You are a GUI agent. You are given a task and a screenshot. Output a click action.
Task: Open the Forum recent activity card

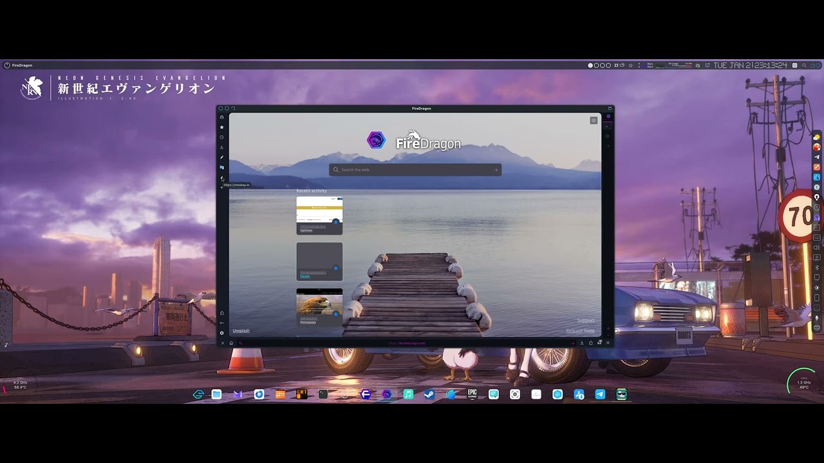coord(319,261)
